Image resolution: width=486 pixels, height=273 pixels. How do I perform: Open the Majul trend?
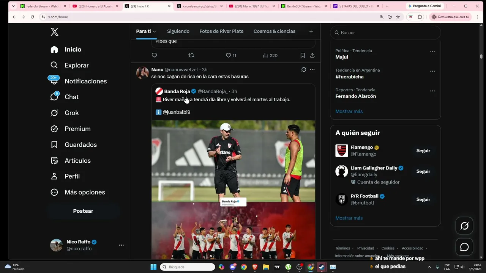[x=342, y=57]
